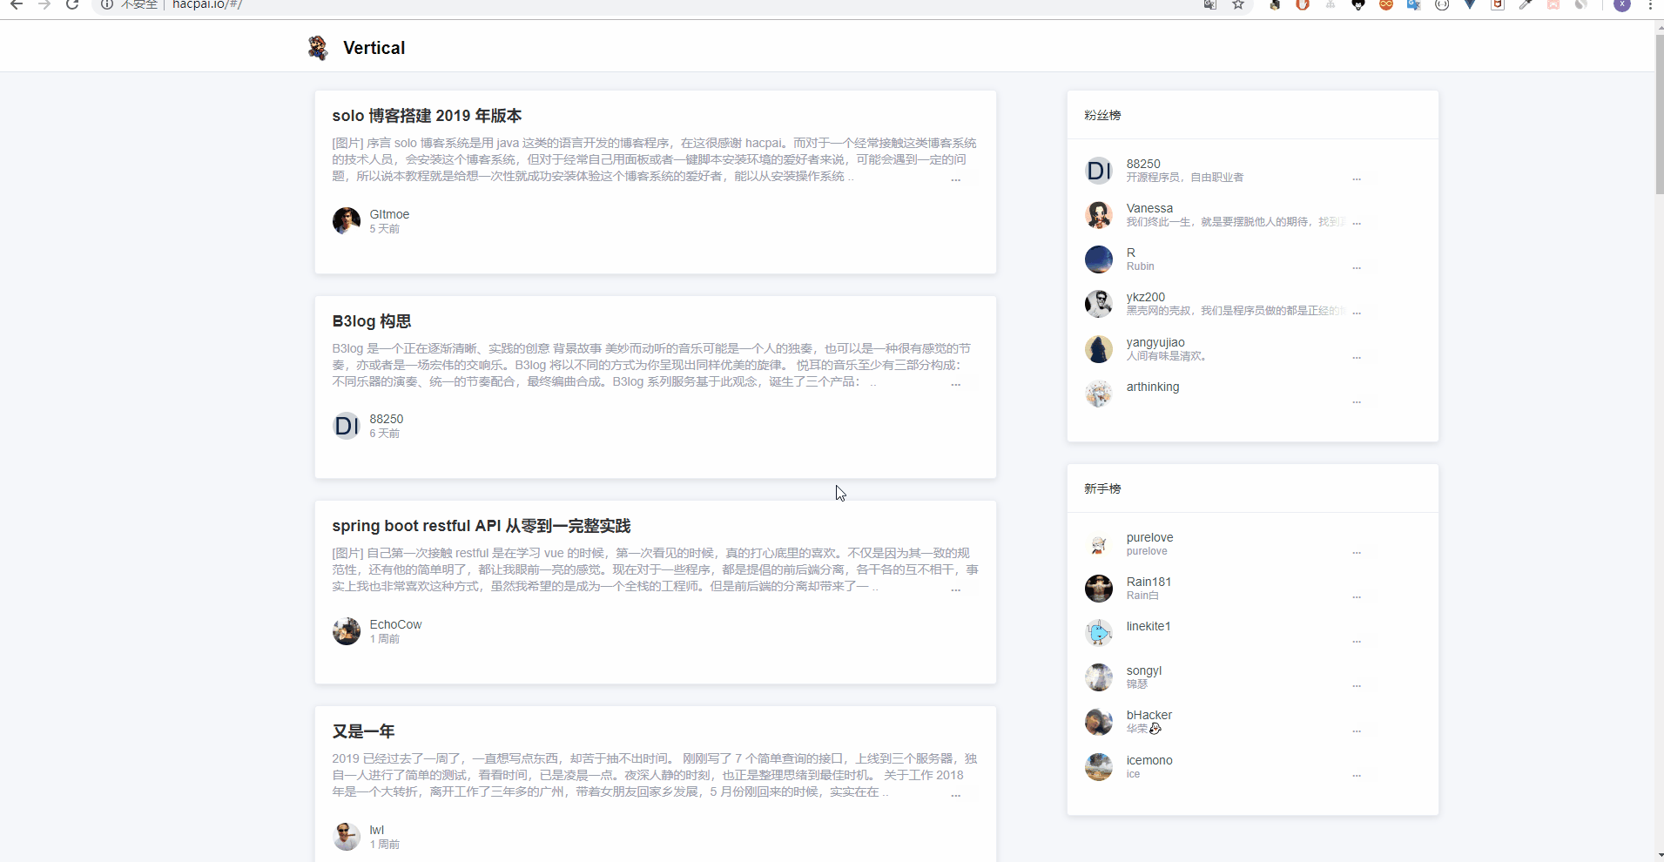Open the post "又是一年"
The image size is (1664, 862).
[x=364, y=731]
